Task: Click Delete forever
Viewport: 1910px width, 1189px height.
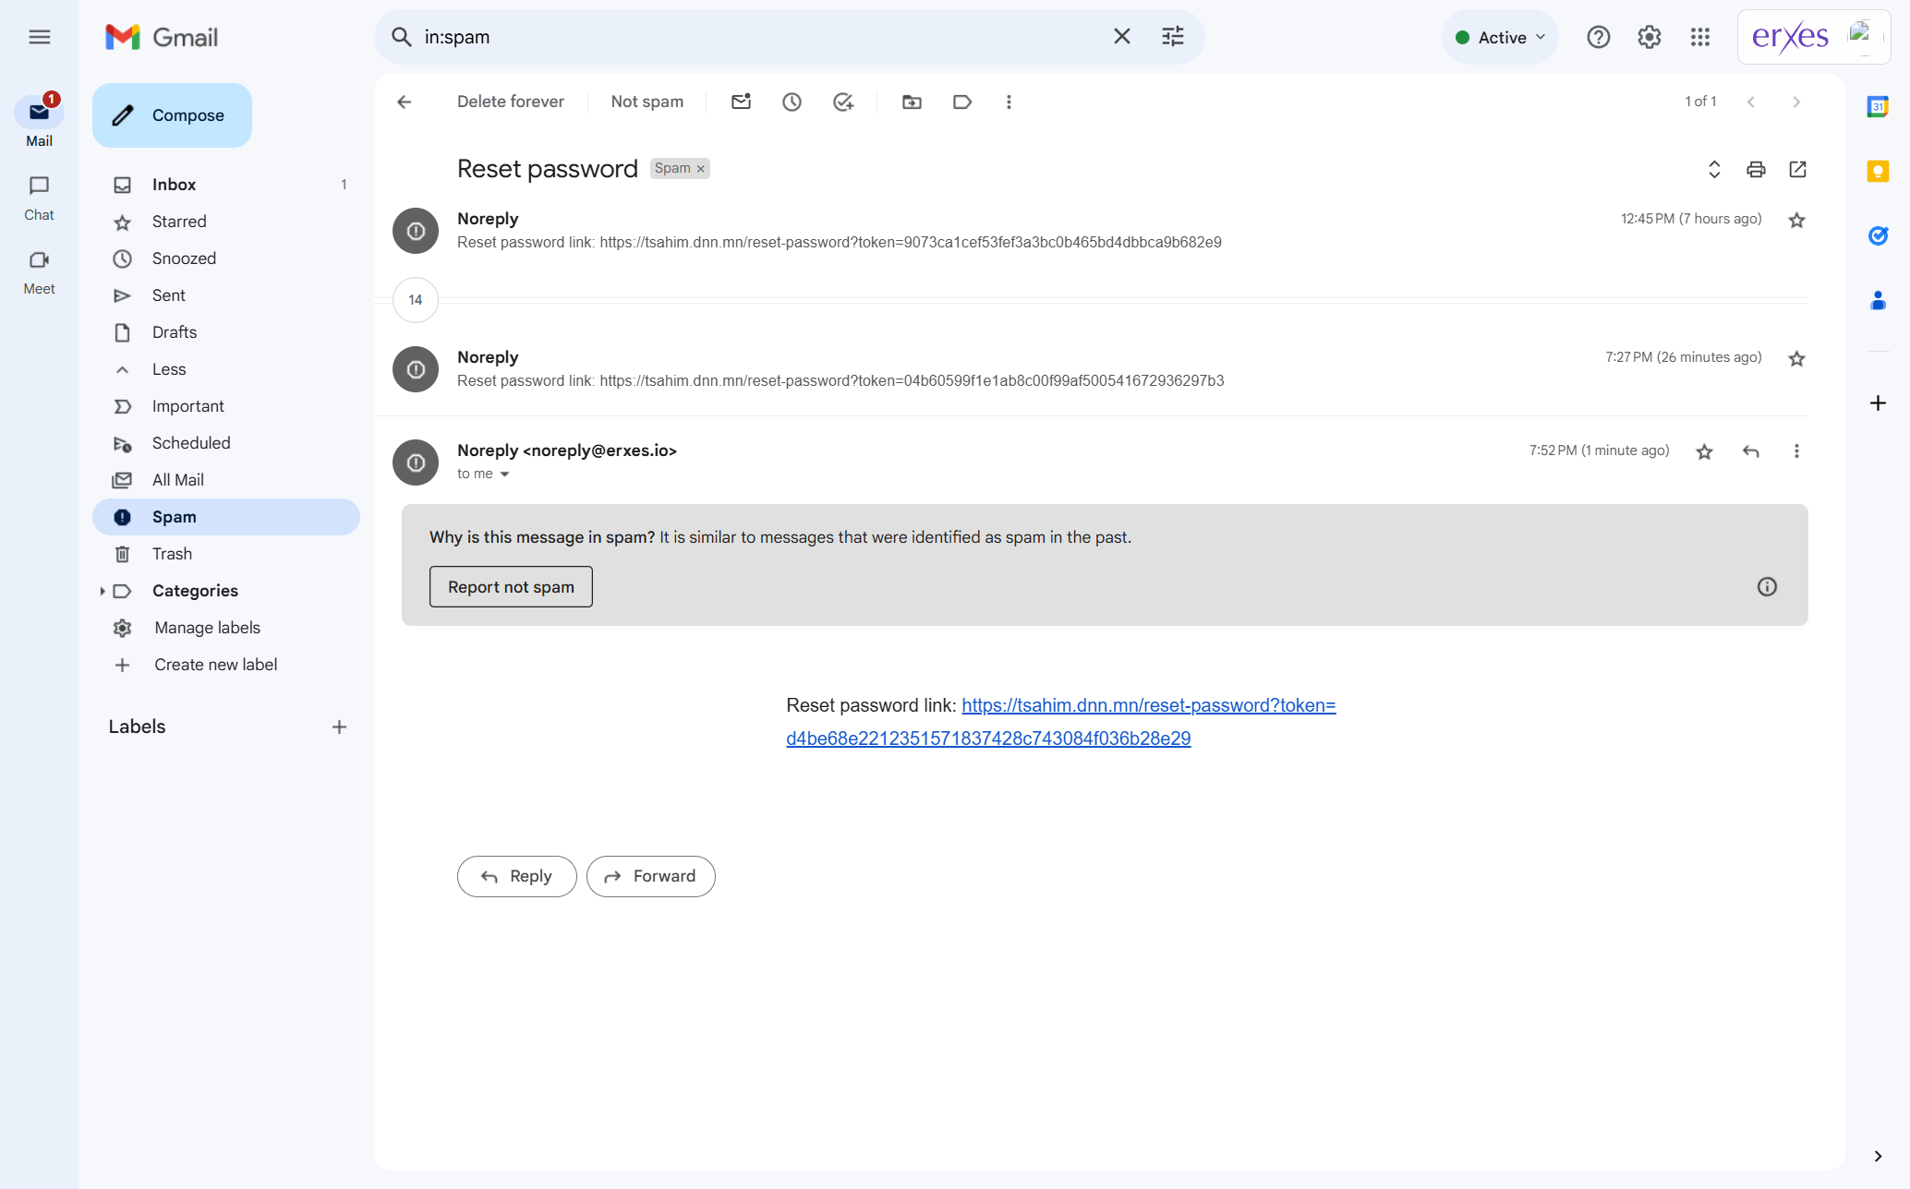Action: [x=511, y=102]
